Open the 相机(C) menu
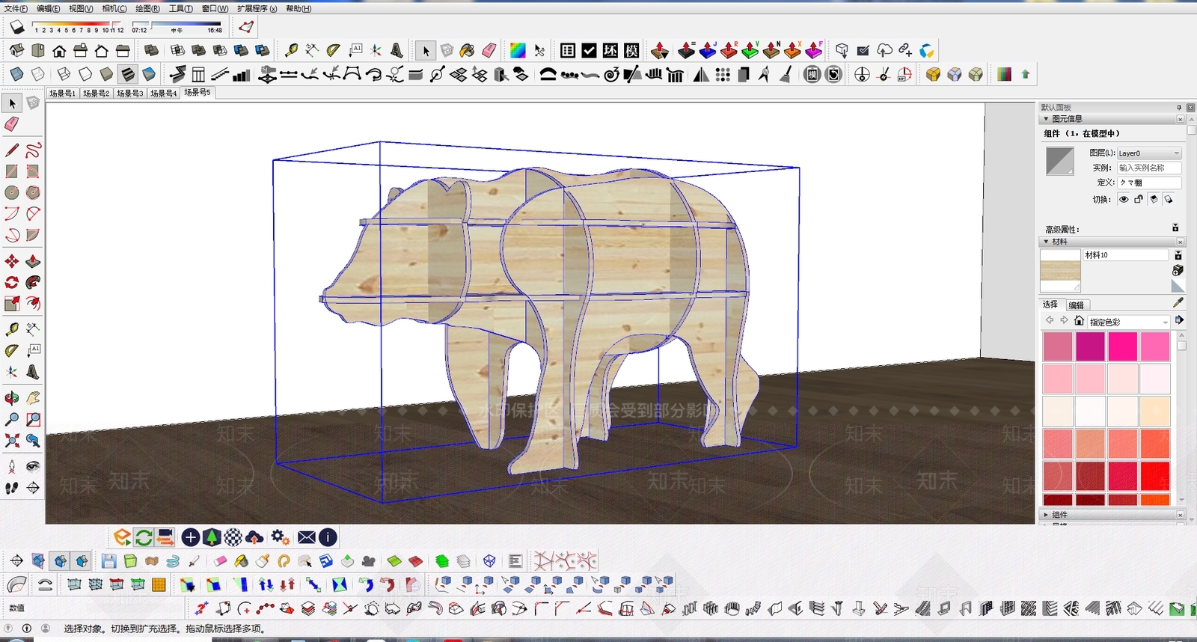Screen dimensions: 1197x642 pyautogui.click(x=114, y=9)
